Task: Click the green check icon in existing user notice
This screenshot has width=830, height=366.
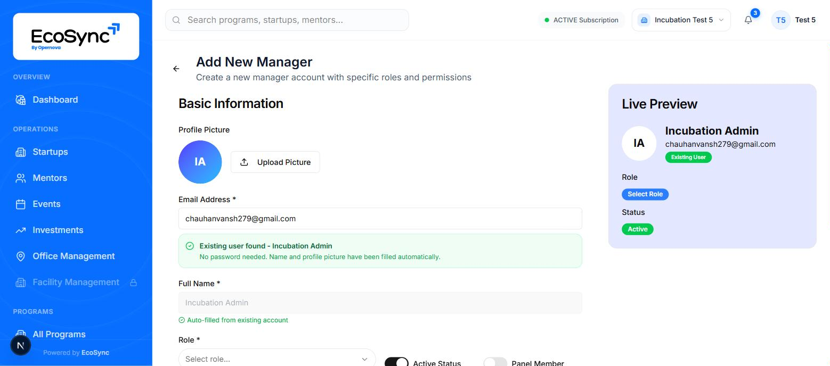Action: coord(190,246)
